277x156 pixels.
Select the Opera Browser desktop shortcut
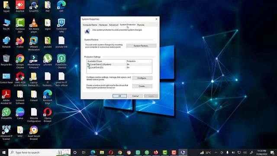[48, 115]
